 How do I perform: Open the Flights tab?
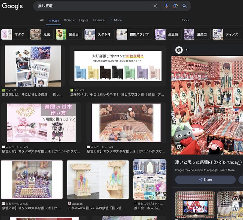(83, 20)
